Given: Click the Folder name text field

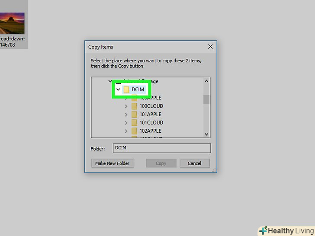Looking at the screenshot, I should click(x=162, y=148).
